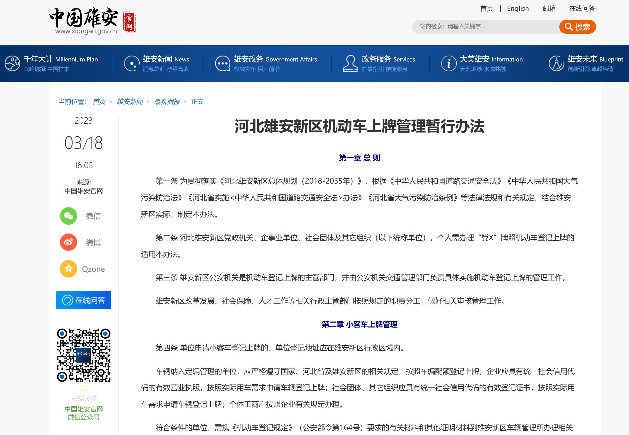Open the 雄安未来 Blueprint menu

(x=596, y=59)
